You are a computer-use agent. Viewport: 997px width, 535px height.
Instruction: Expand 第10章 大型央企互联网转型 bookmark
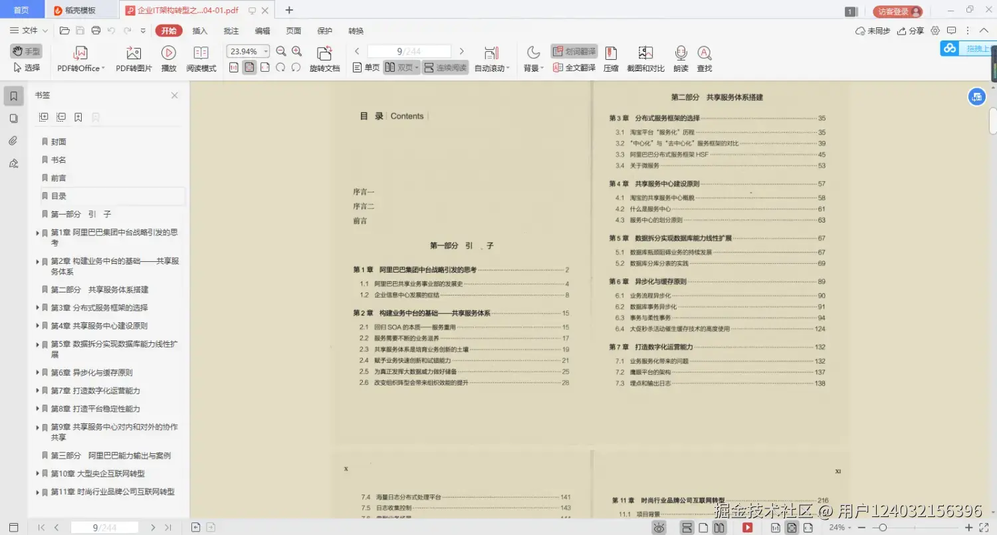(x=37, y=474)
